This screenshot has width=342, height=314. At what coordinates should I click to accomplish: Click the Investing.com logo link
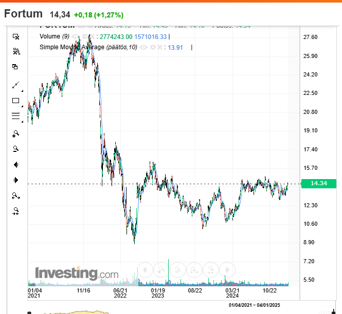(77, 273)
